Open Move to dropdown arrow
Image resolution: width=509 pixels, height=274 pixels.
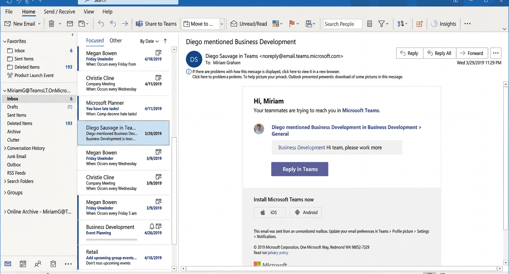click(222, 24)
